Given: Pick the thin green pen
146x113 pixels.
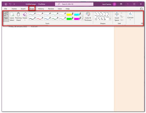Looking at the screenshot, I should click(55, 14).
